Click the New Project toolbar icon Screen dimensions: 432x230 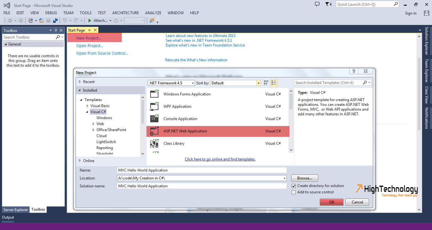[31, 21]
